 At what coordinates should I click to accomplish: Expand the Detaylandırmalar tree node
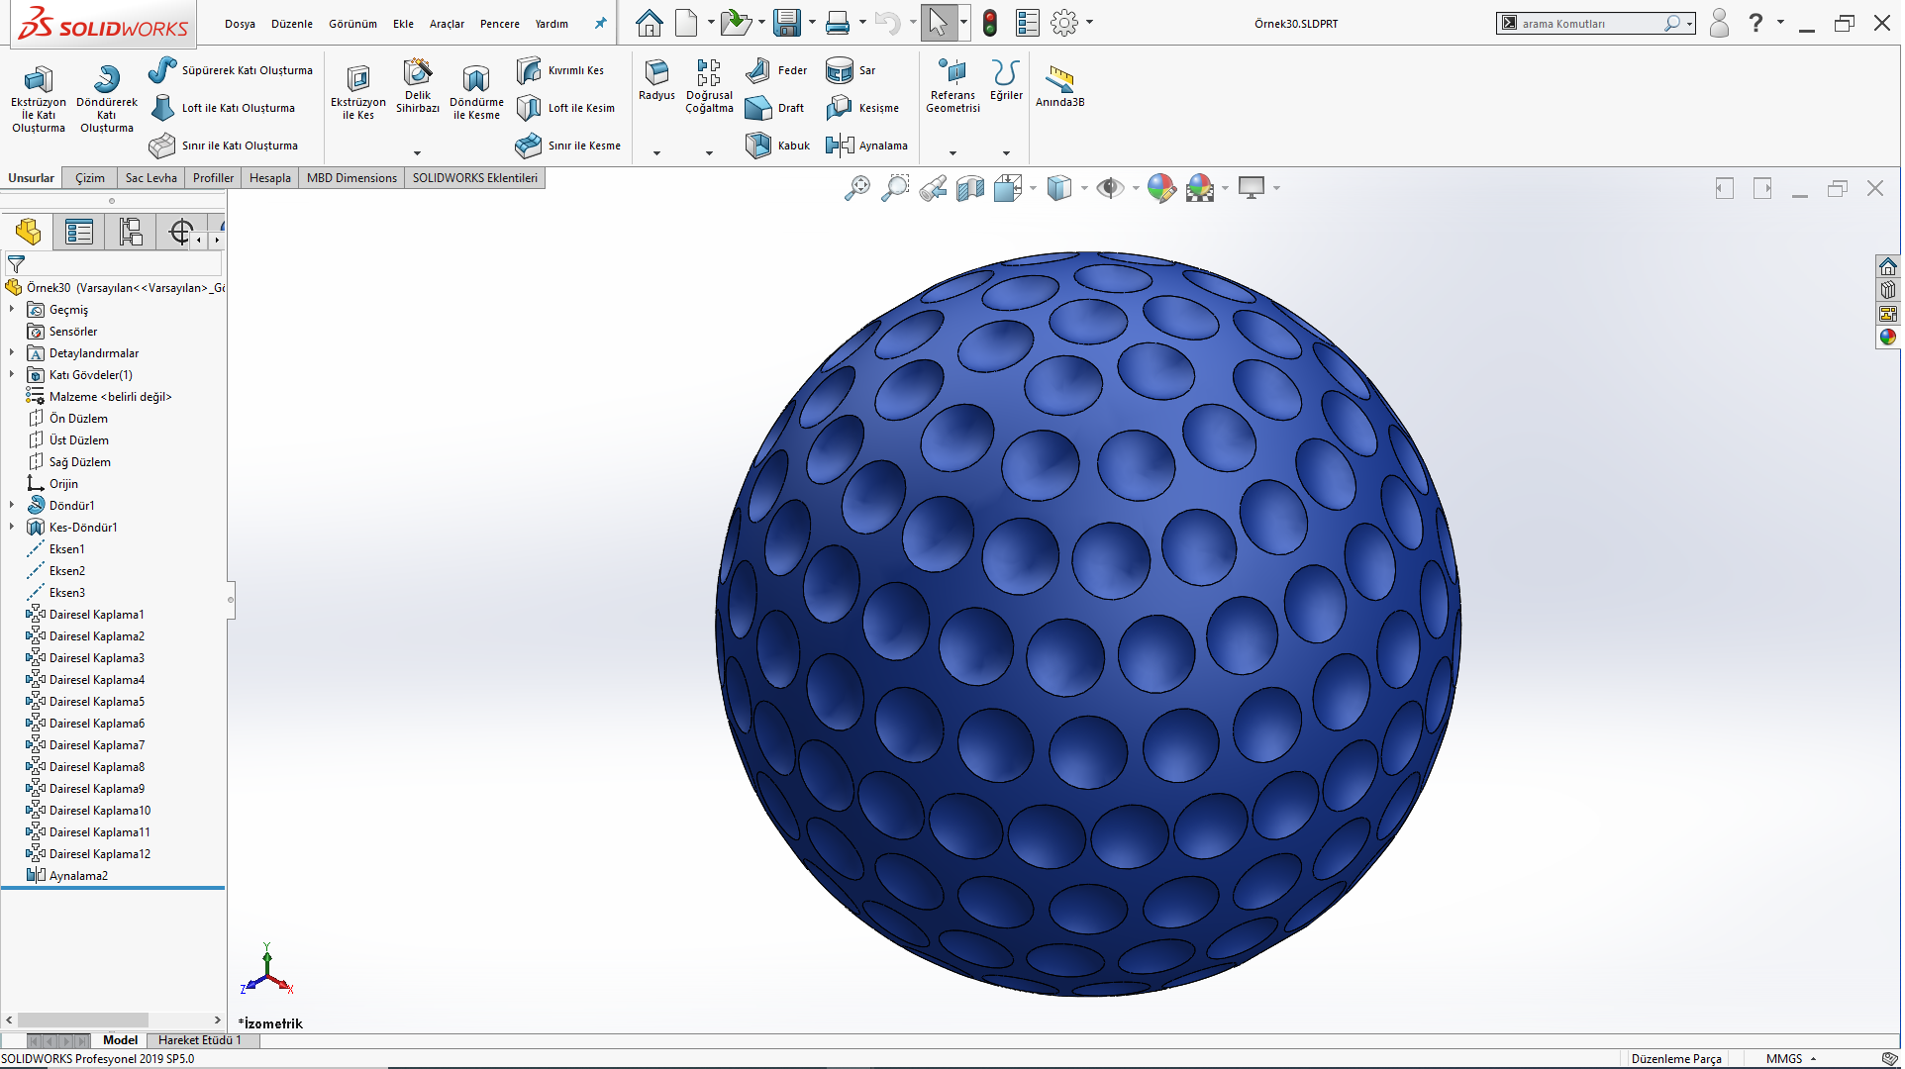point(12,353)
